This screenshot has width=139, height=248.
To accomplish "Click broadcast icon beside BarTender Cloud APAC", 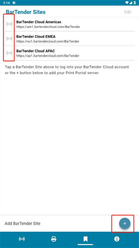I will 9,53.
